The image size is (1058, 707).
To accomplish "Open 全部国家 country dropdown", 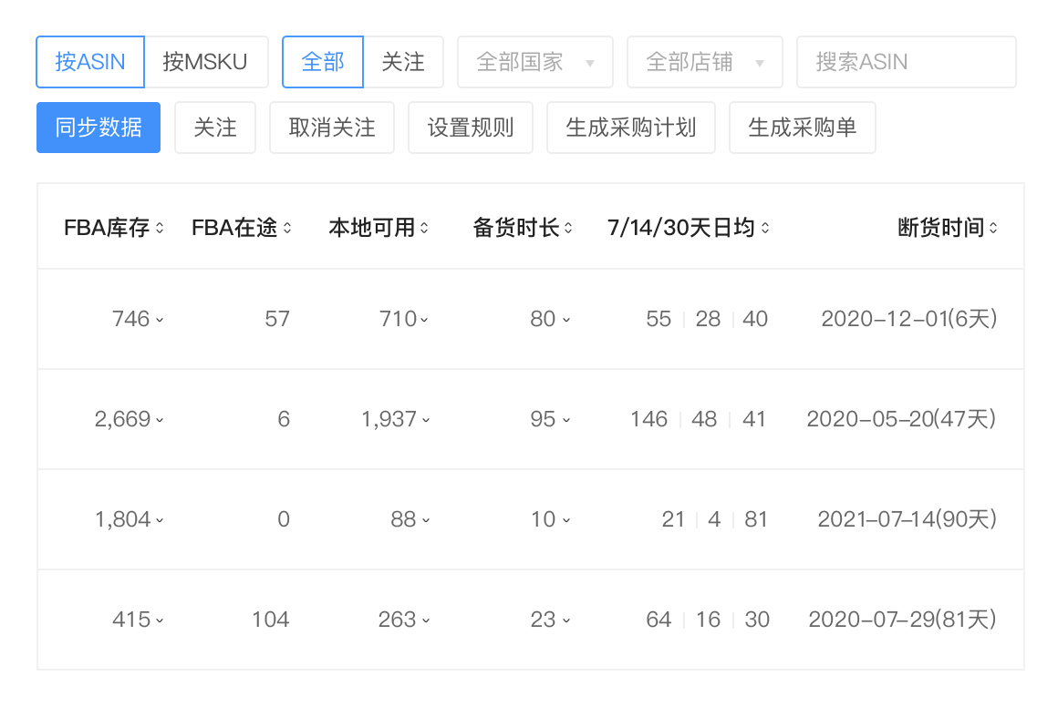I will pyautogui.click(x=534, y=62).
